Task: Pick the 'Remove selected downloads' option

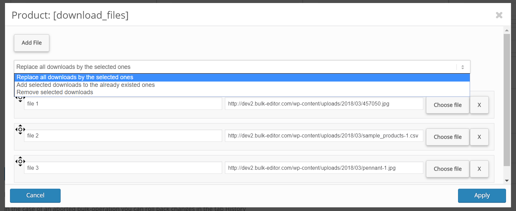Action: tap(55, 92)
